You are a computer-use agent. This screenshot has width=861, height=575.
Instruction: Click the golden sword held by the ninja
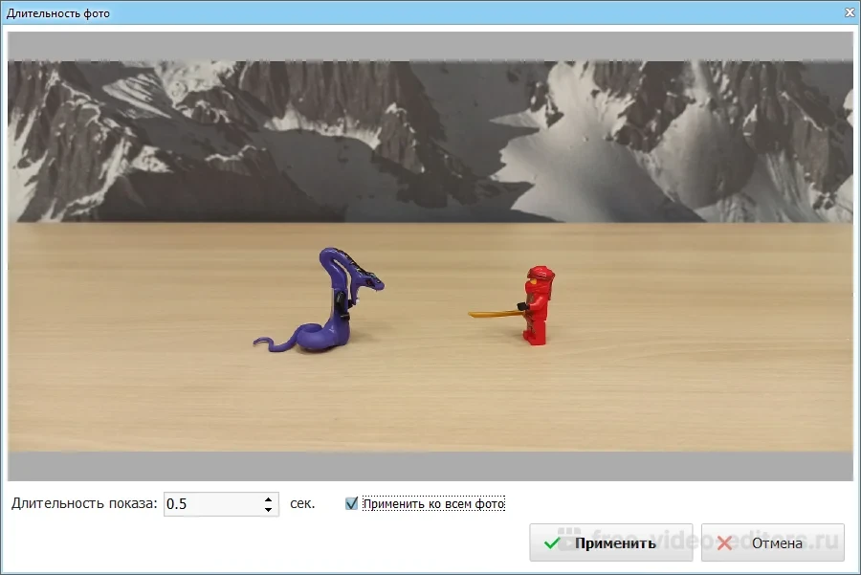(493, 312)
